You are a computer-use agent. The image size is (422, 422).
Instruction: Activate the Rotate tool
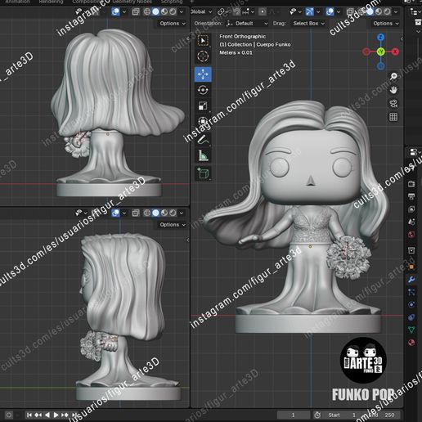tap(203, 90)
